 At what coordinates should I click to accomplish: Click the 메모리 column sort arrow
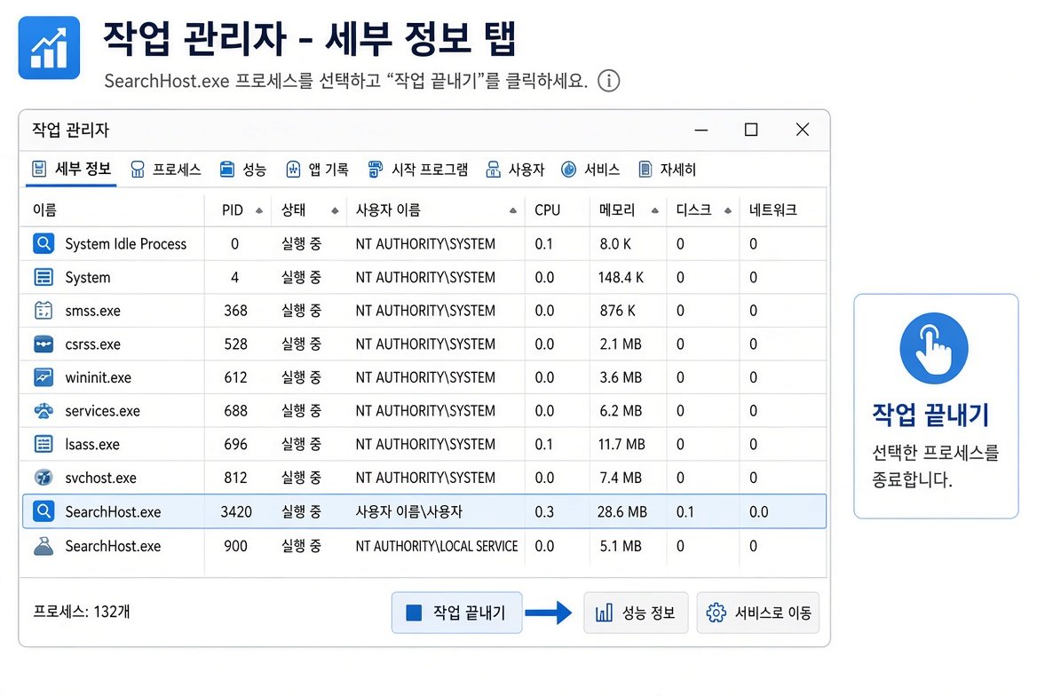tap(654, 210)
